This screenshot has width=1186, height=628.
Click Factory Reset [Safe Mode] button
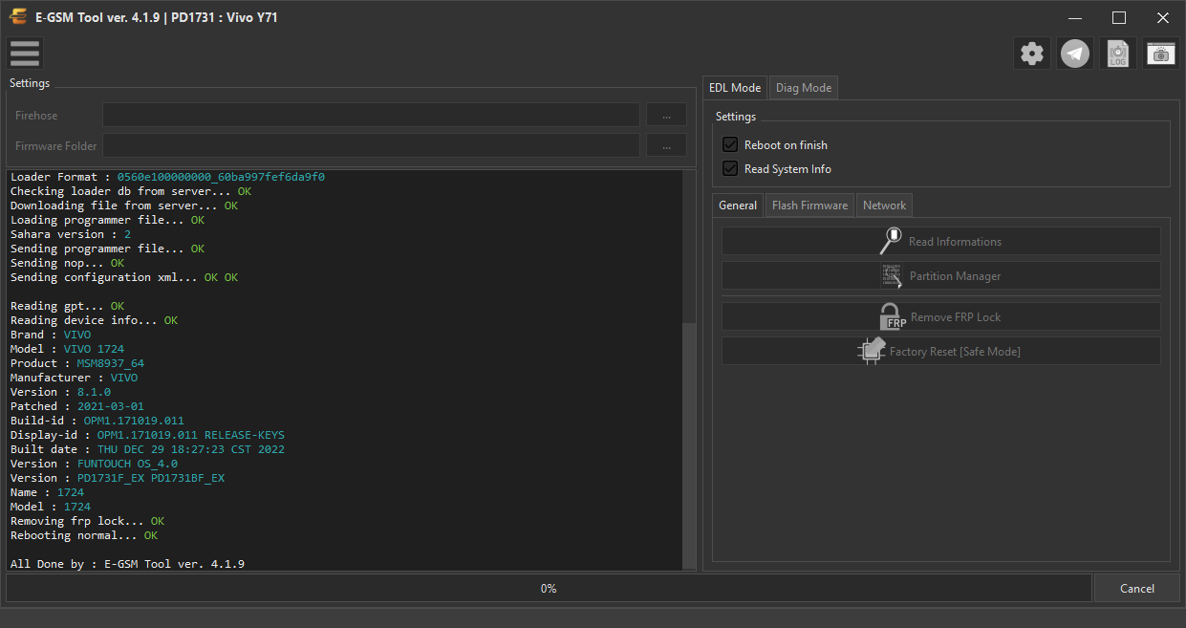[941, 351]
